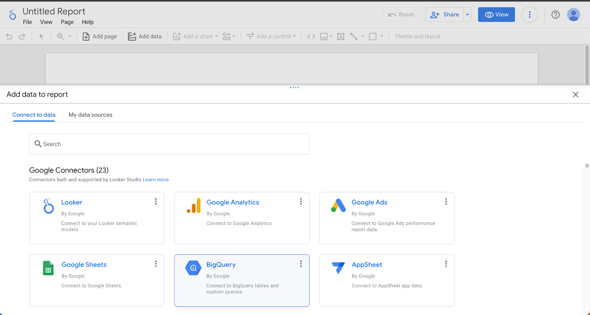
Task: Click the Undo arrow icon
Action: pos(9,37)
